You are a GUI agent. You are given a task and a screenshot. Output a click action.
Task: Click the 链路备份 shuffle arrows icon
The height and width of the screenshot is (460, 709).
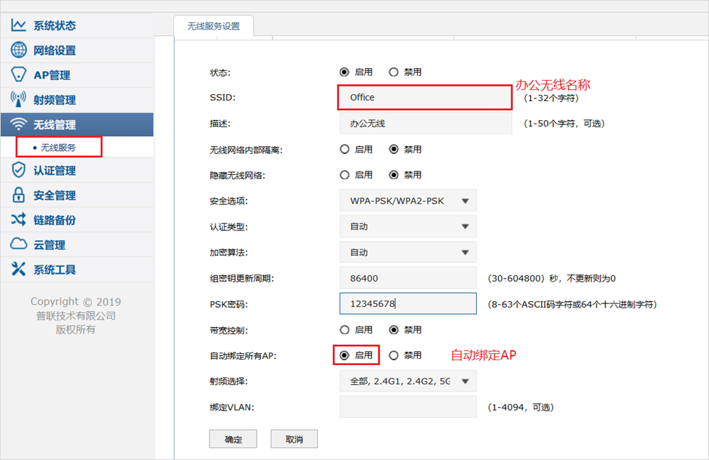point(18,220)
